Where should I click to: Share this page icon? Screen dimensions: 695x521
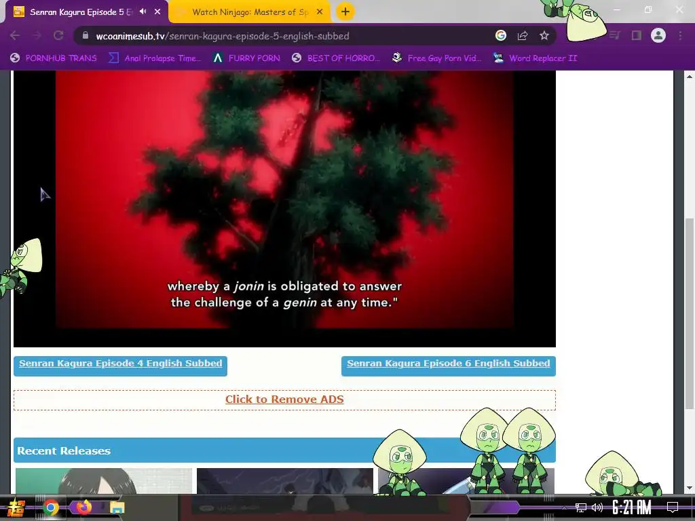click(x=523, y=36)
